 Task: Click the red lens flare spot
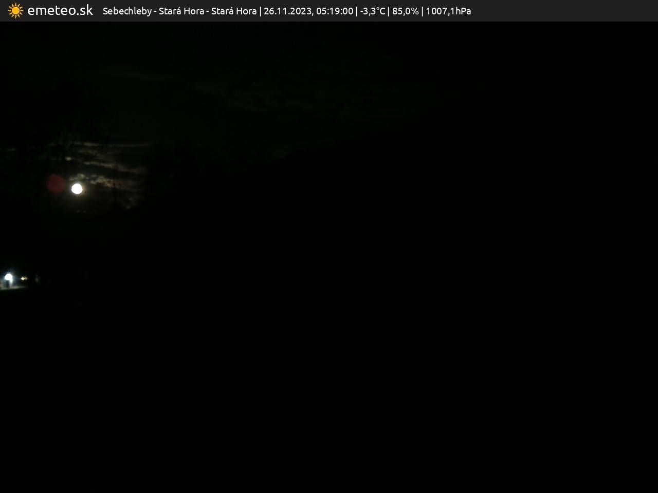coord(56,184)
